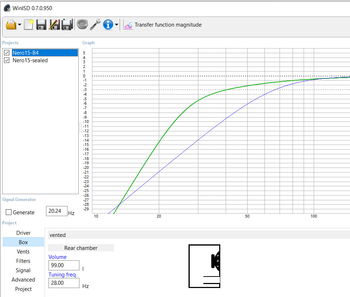Click the panel splitter grip beside graph

(x=80, y=128)
